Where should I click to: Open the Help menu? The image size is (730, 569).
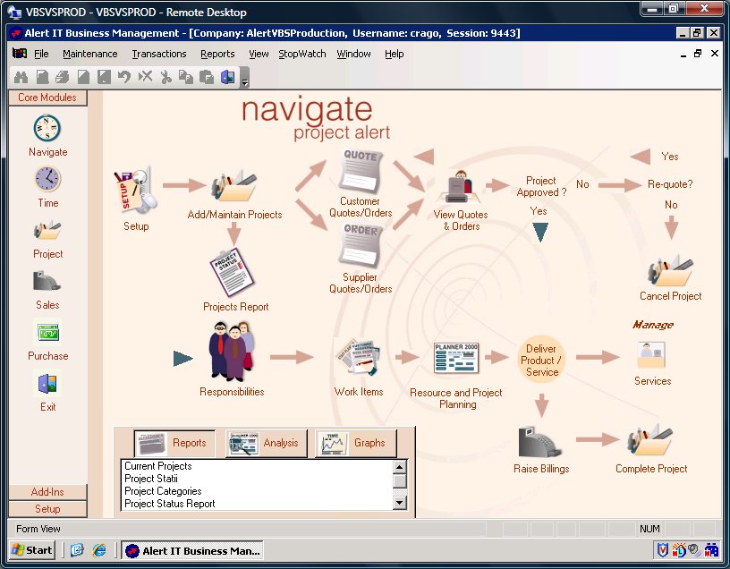pyautogui.click(x=394, y=54)
